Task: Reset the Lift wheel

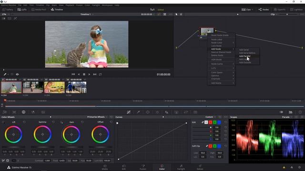Action: 24,122
